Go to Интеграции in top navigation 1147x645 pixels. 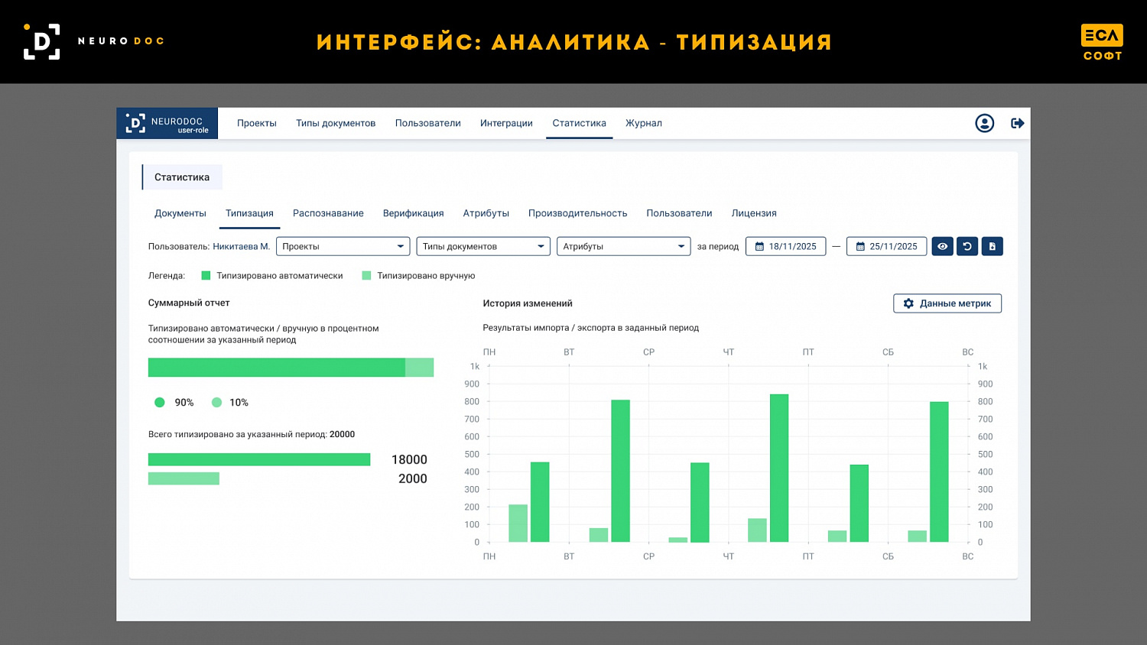tap(506, 123)
